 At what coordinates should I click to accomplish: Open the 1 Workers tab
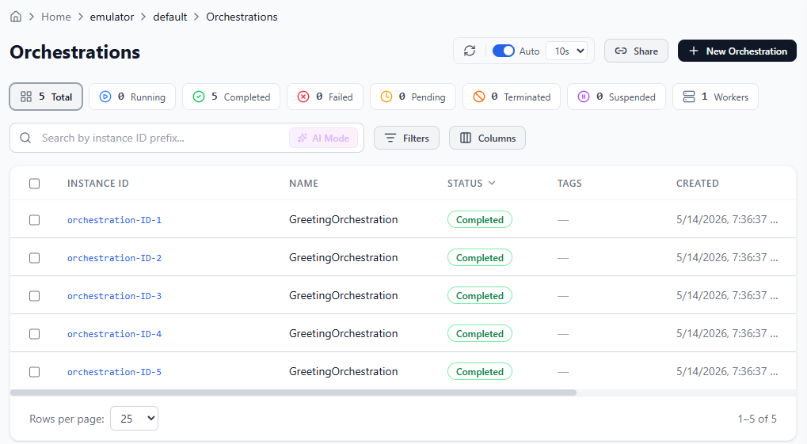(715, 97)
